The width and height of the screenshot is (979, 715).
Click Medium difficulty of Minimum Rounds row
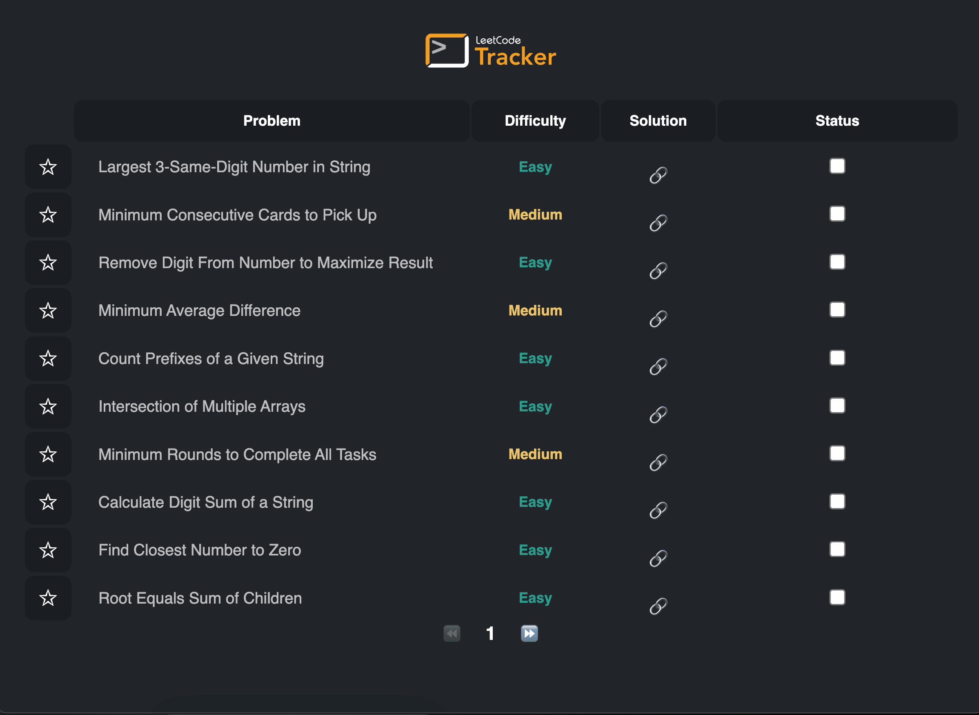[x=535, y=454]
